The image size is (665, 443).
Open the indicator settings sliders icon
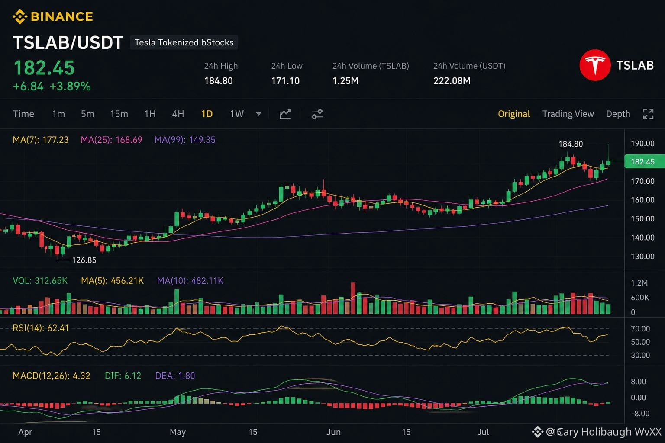(317, 114)
